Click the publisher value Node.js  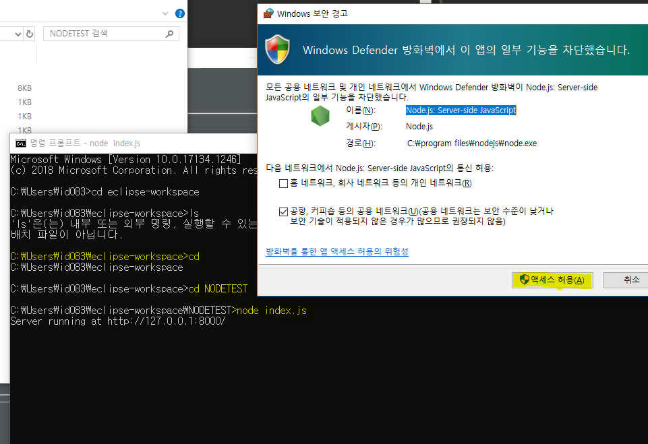(419, 127)
